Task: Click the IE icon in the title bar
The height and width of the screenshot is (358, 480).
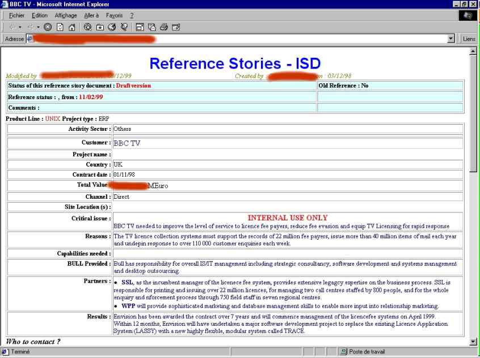Action: (5, 5)
